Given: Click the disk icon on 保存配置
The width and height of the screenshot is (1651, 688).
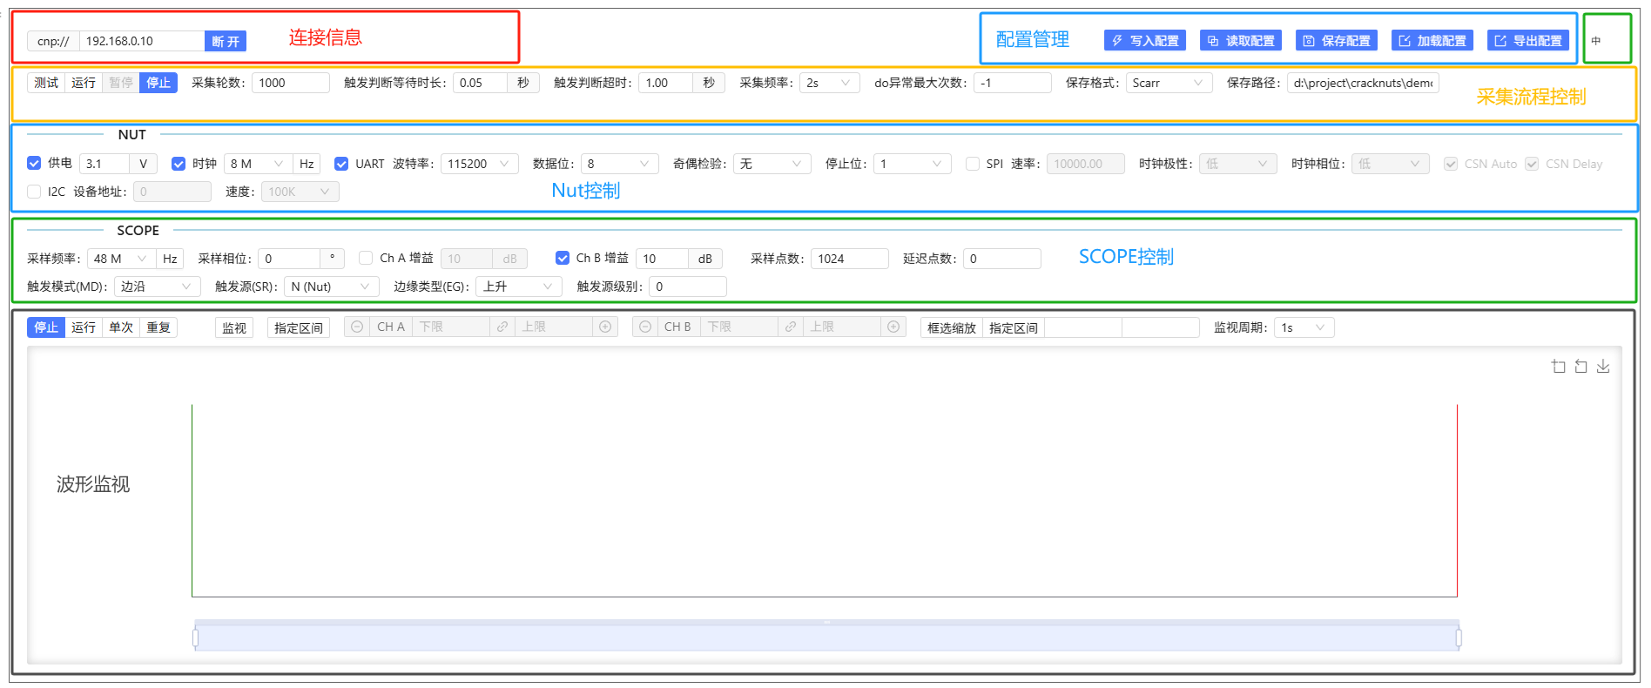Looking at the screenshot, I should pos(1309,41).
